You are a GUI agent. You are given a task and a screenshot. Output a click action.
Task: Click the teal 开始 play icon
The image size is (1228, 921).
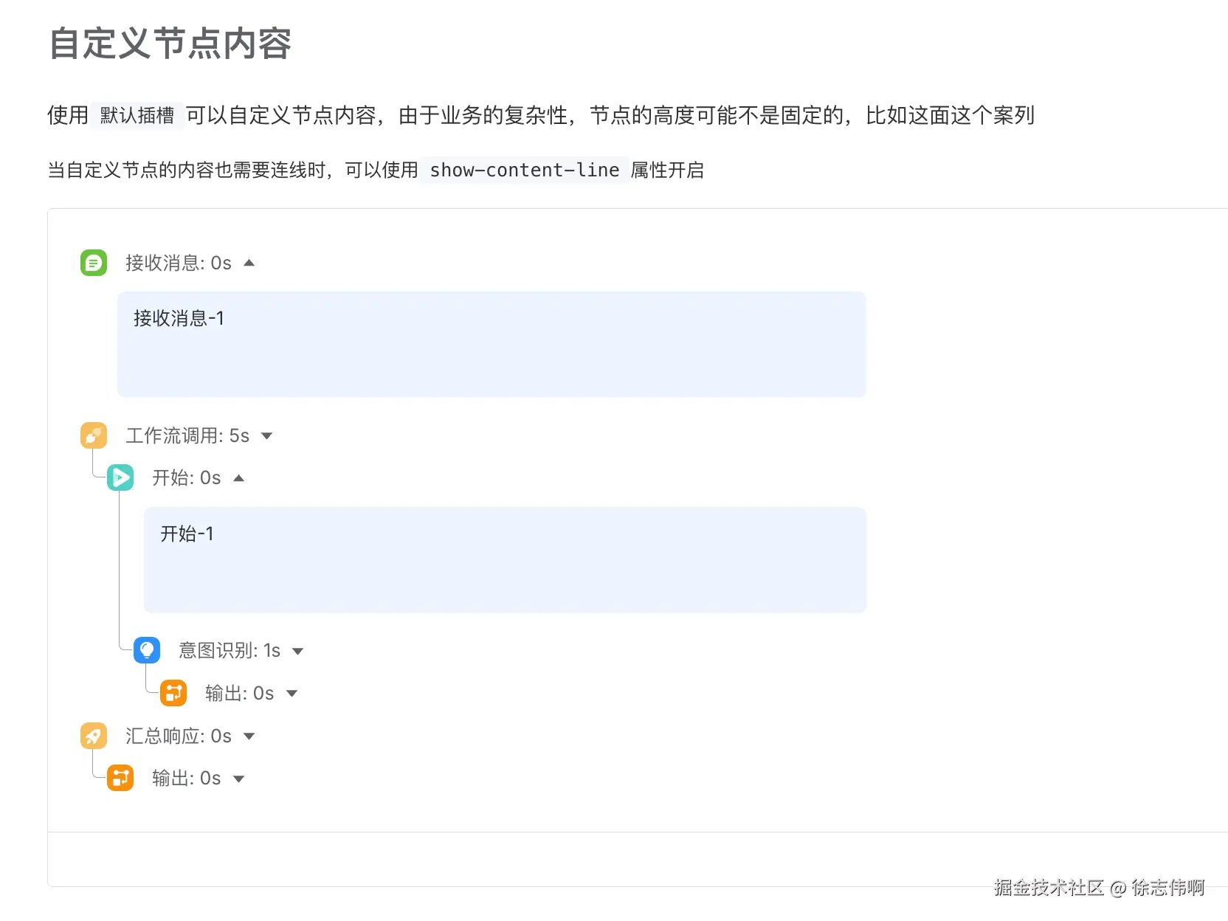point(120,477)
